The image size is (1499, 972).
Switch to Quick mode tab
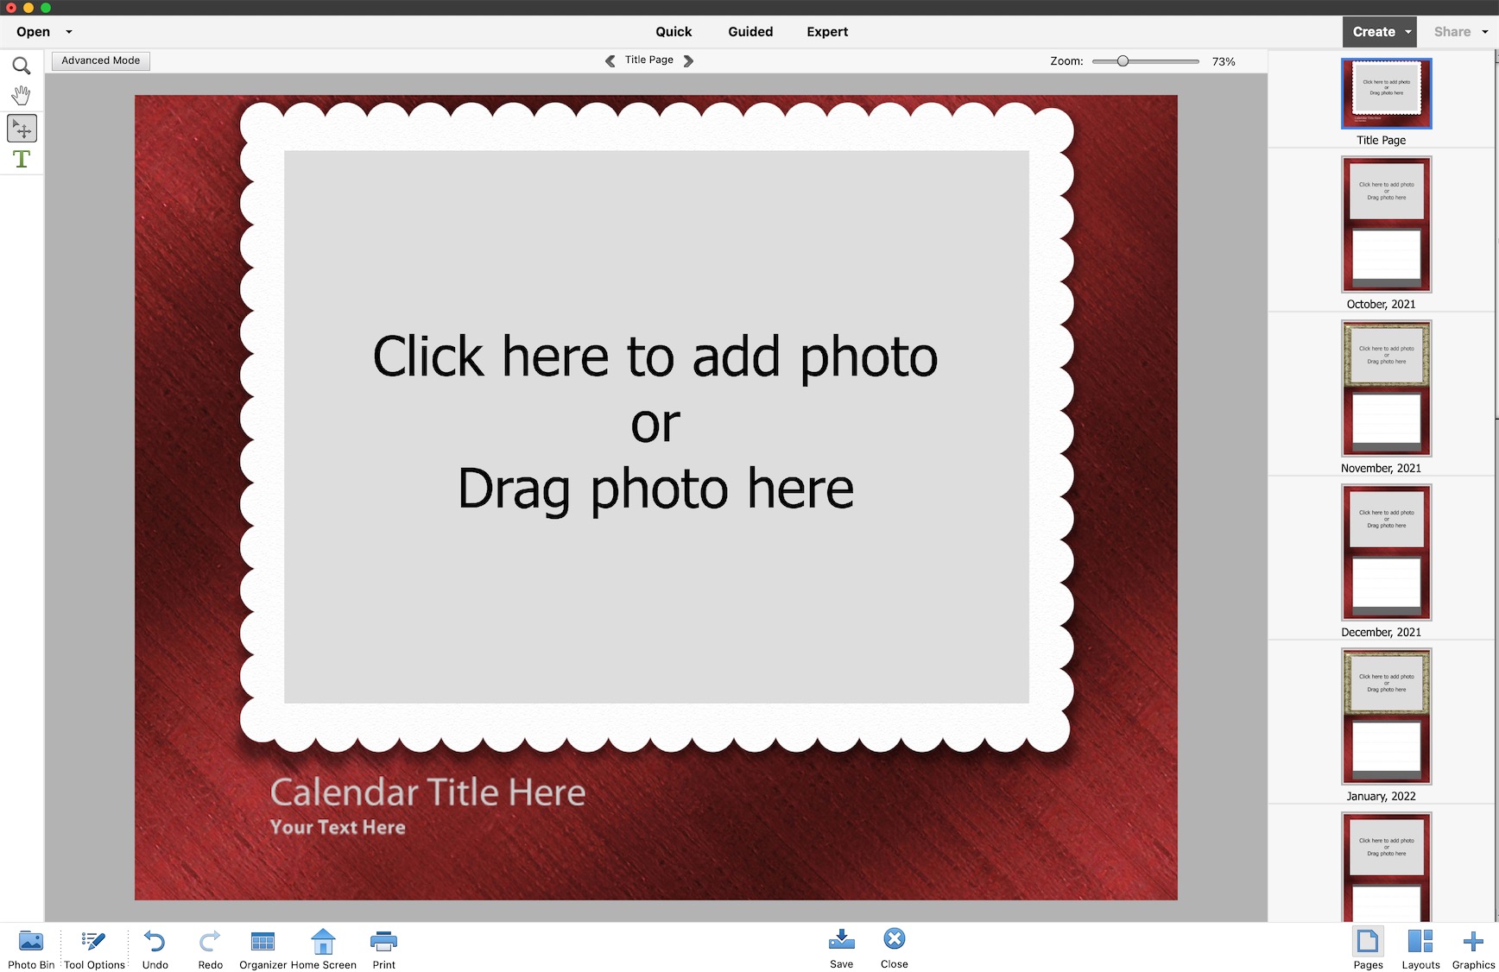click(x=674, y=32)
